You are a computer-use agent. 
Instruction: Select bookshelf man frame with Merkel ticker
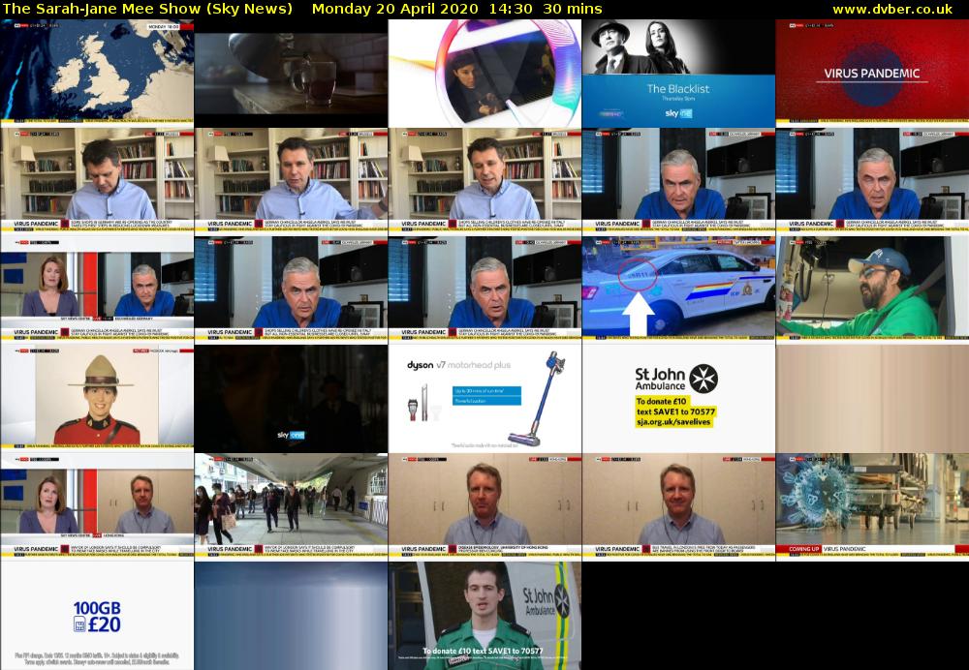coord(291,182)
